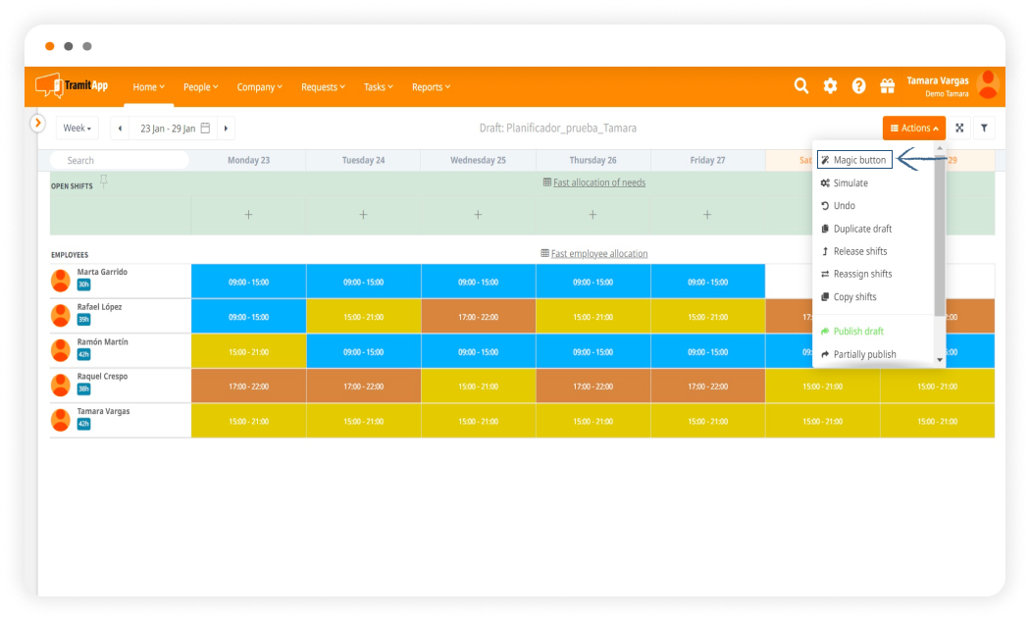
Task: Expand the People menu
Action: (200, 87)
